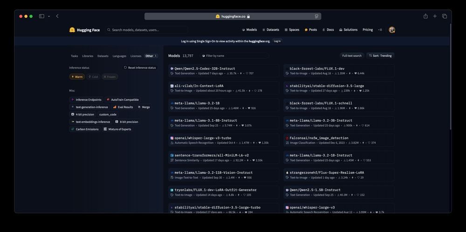Go back with the browser back arrow
This screenshot has width=466, height=232.
[57, 16]
